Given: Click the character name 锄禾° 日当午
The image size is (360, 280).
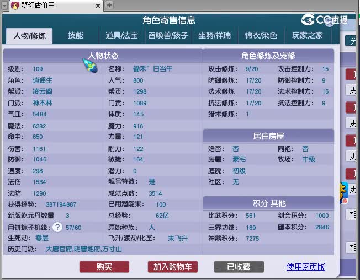Looking at the screenshot, I should click(153, 69).
